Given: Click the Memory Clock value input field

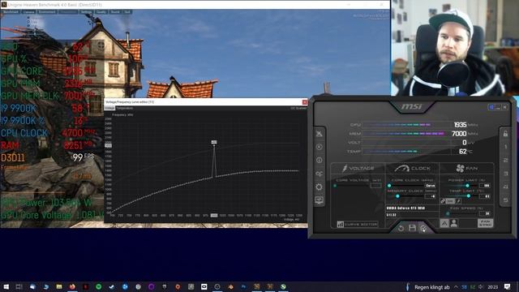Looking at the screenshot, I should pos(431,196).
